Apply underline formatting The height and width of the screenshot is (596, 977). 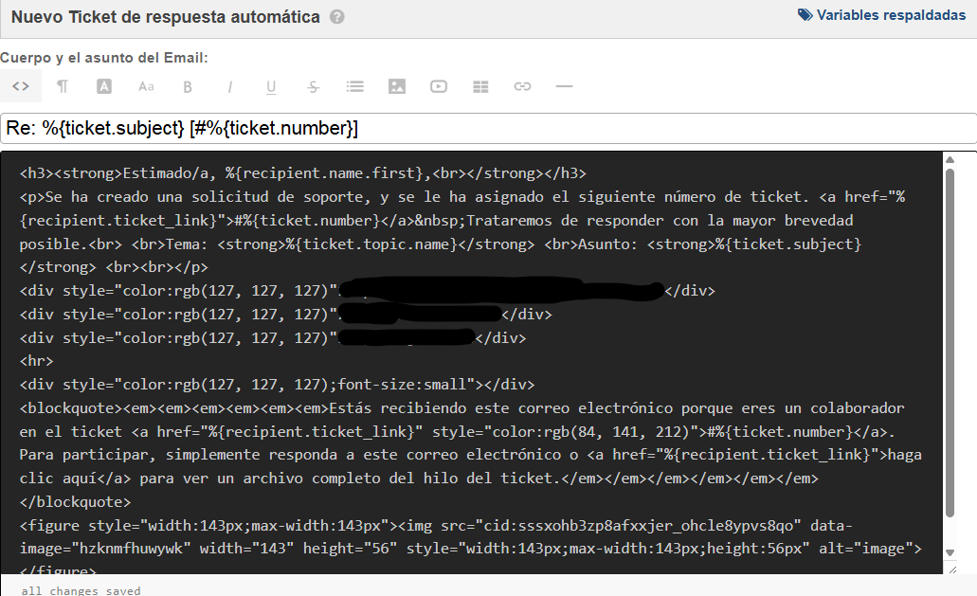click(x=271, y=86)
